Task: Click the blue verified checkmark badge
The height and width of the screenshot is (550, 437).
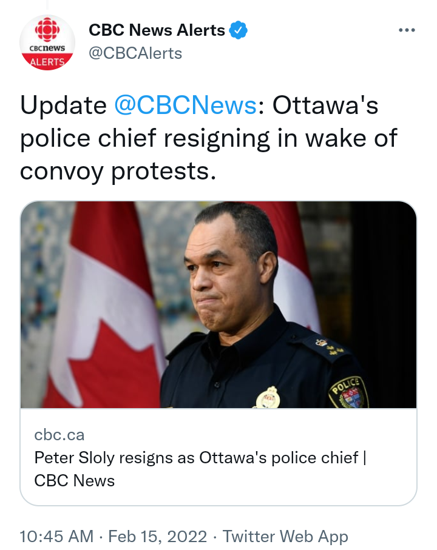Action: [x=239, y=30]
